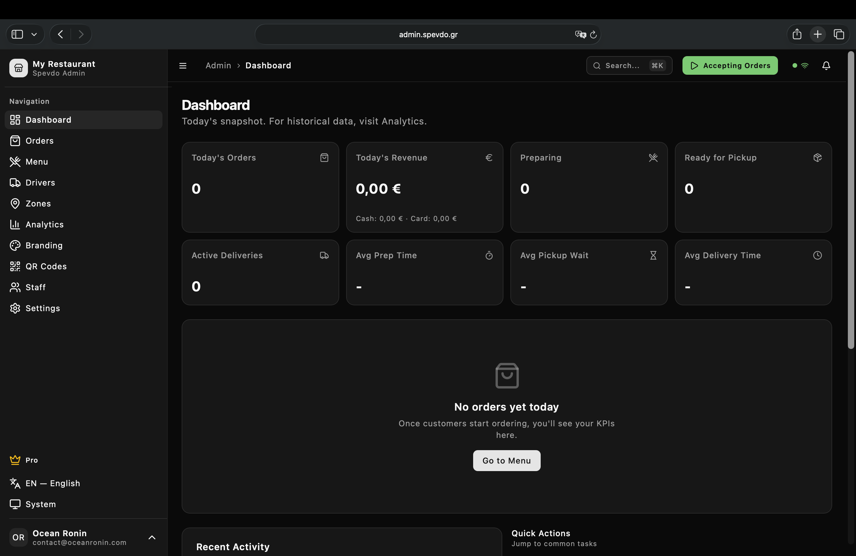856x556 pixels.
Task: Collapse the Ocean Ronin account panel
Action: 151,537
